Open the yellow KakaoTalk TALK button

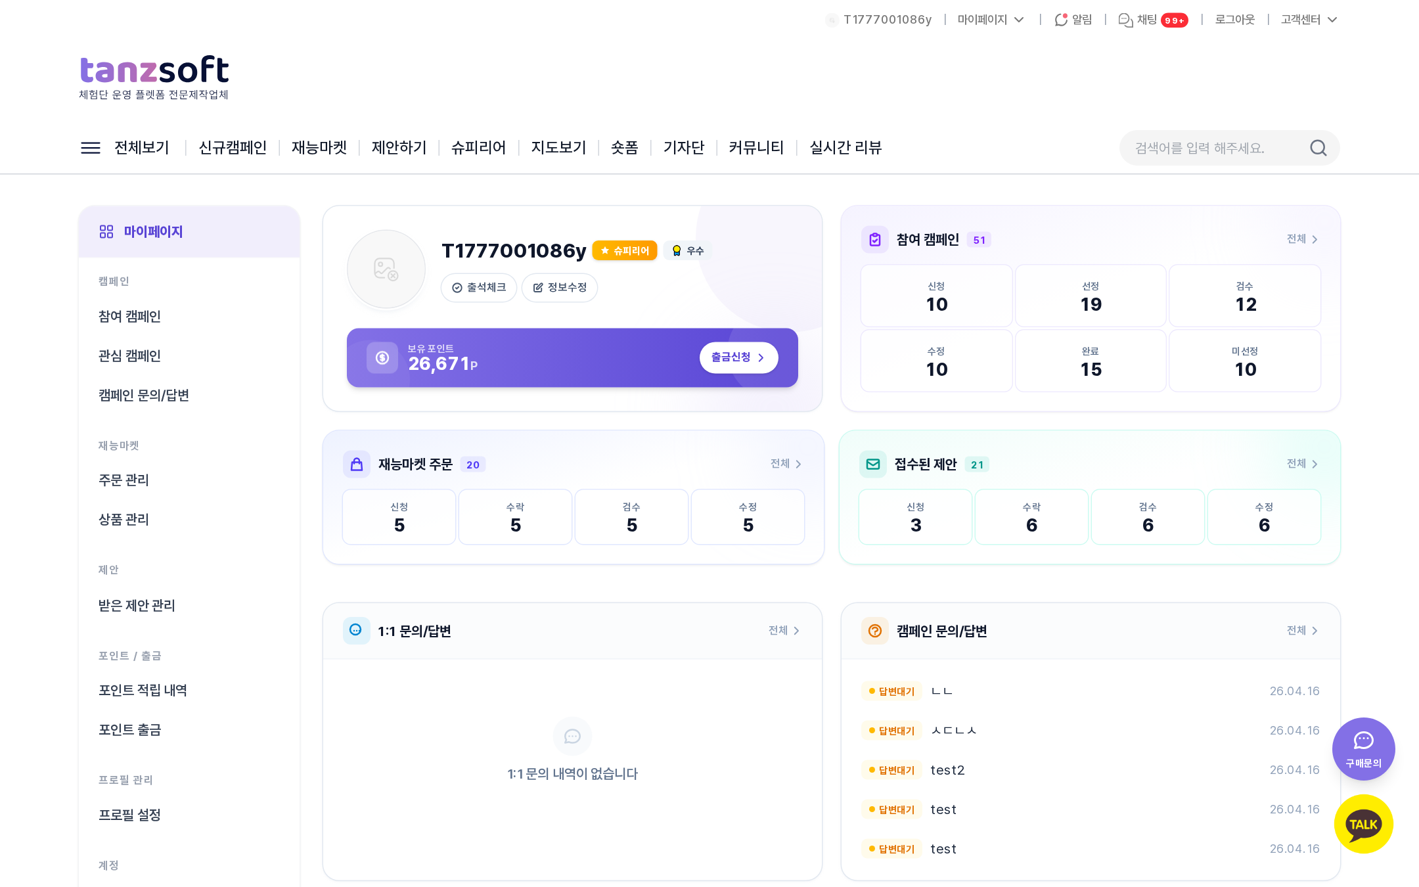point(1363,824)
